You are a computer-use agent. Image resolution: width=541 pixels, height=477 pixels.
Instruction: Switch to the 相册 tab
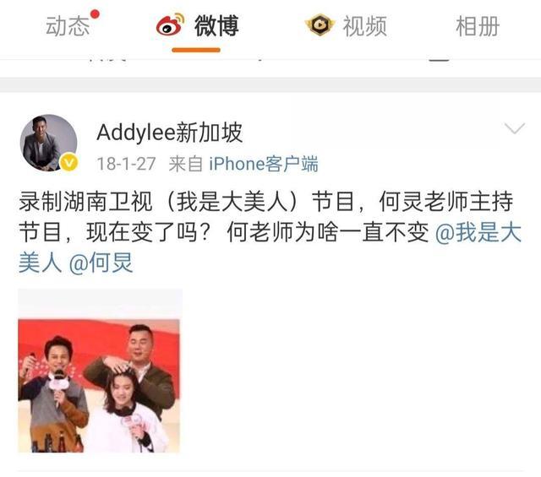coord(478,26)
